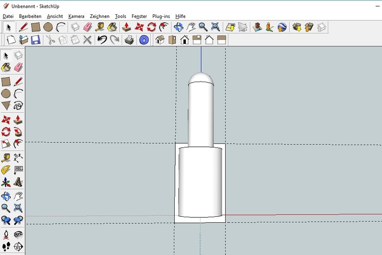Screen dimensions: 382x255
Task: Select the Walk footprints tool
Action: click(x=6, y=246)
